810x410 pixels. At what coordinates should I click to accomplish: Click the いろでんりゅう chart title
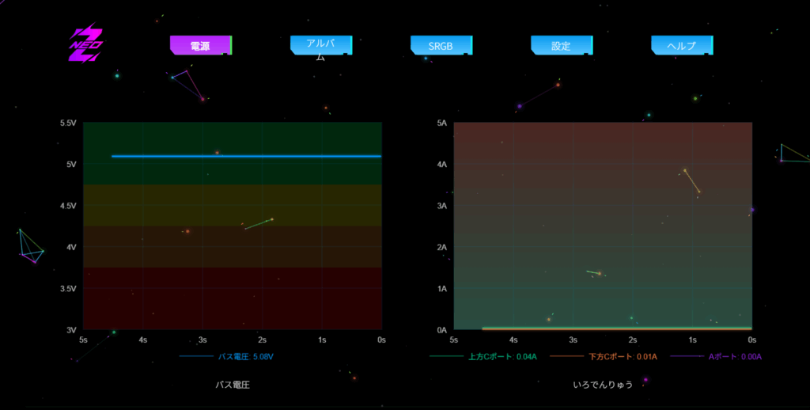point(603,385)
